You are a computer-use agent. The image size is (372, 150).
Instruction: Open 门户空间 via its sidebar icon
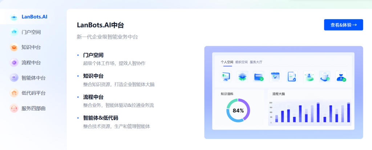tap(14, 32)
